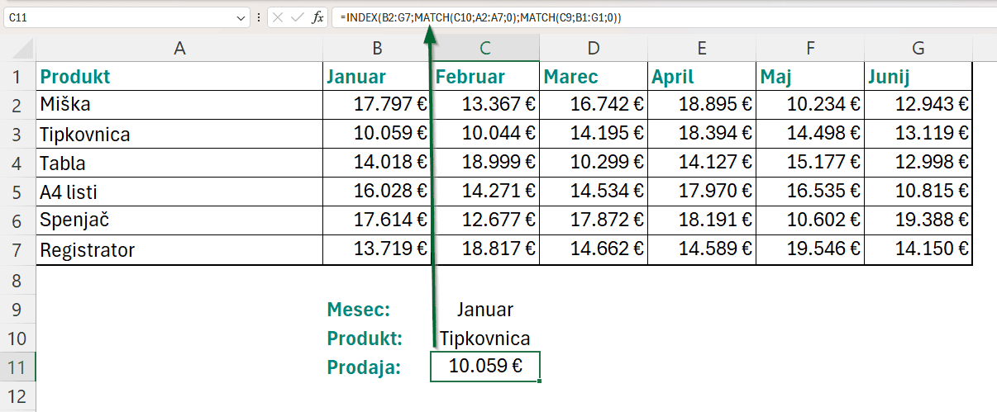Click the Prodaja result cell 10.059 €
Screen dimensions: 997x412
485,367
